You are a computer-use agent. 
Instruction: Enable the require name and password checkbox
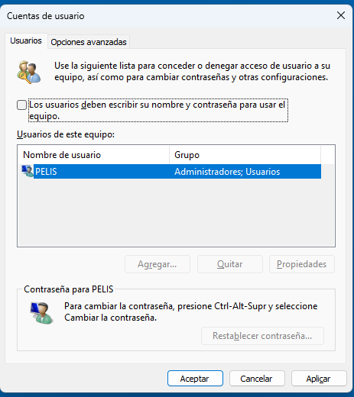click(x=21, y=105)
